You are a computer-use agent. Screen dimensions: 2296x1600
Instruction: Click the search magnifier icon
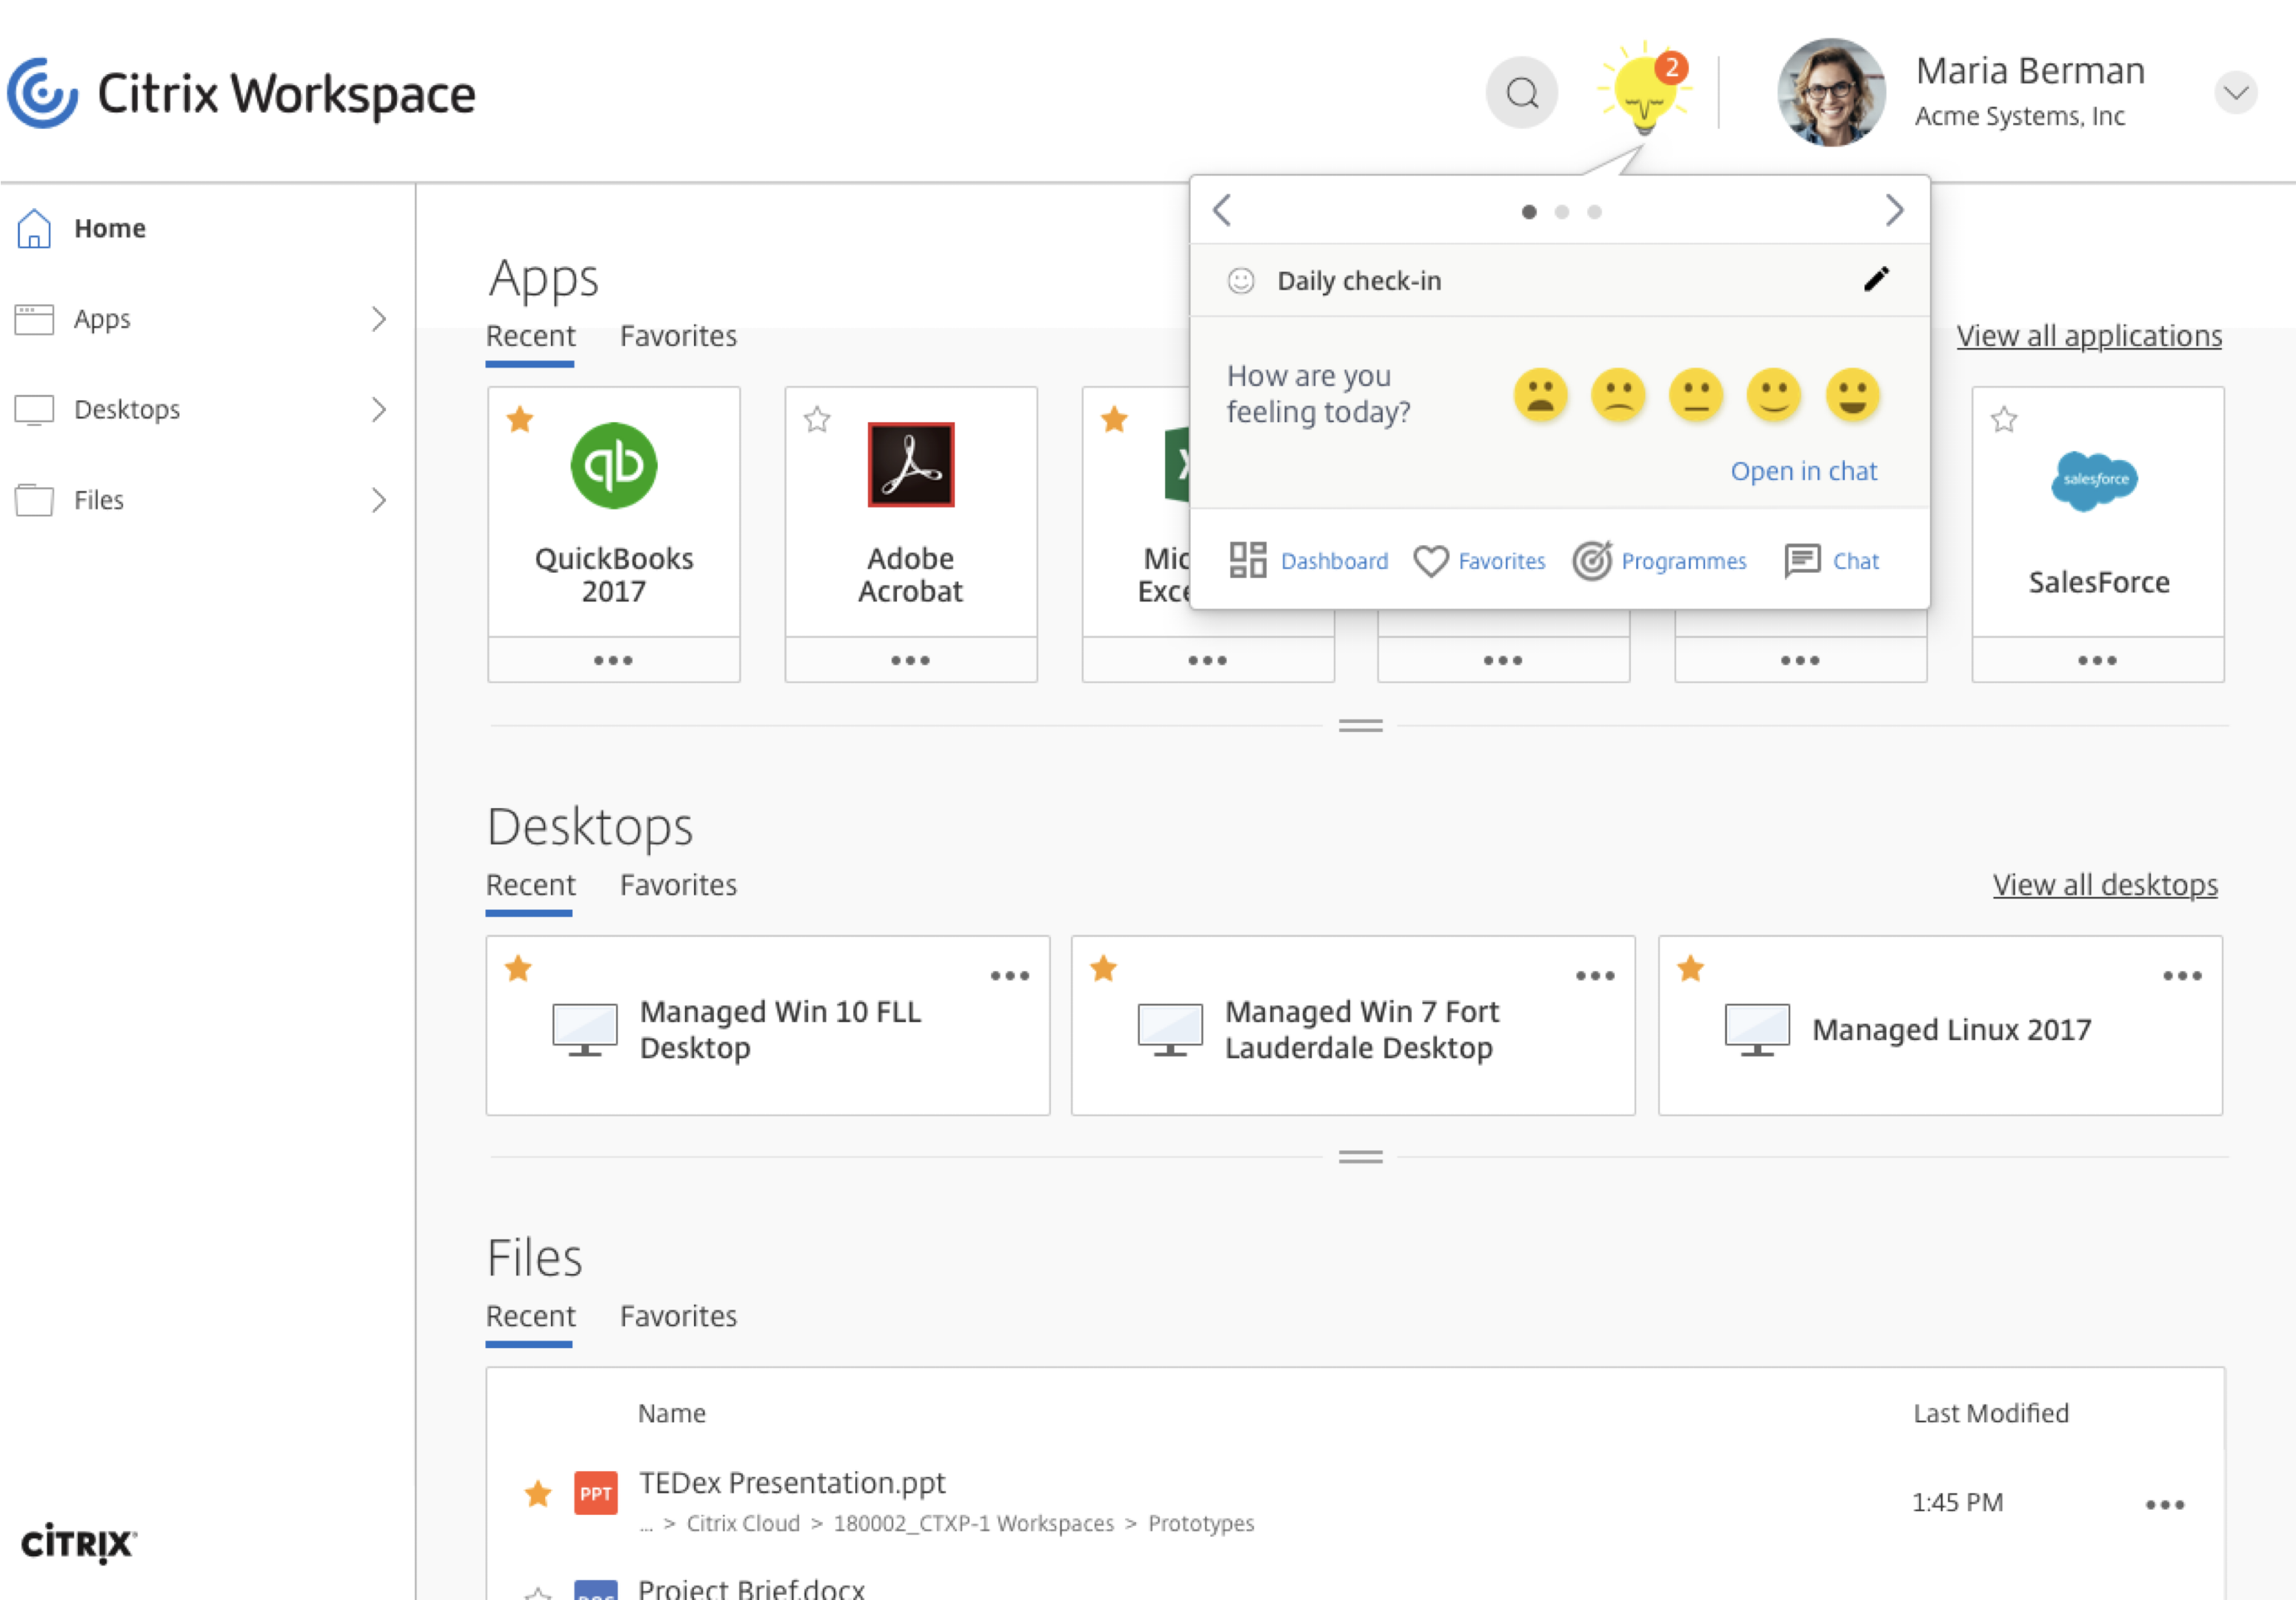tap(1521, 93)
